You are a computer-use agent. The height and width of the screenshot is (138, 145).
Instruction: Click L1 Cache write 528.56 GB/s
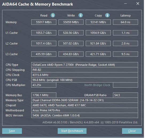(71, 33)
